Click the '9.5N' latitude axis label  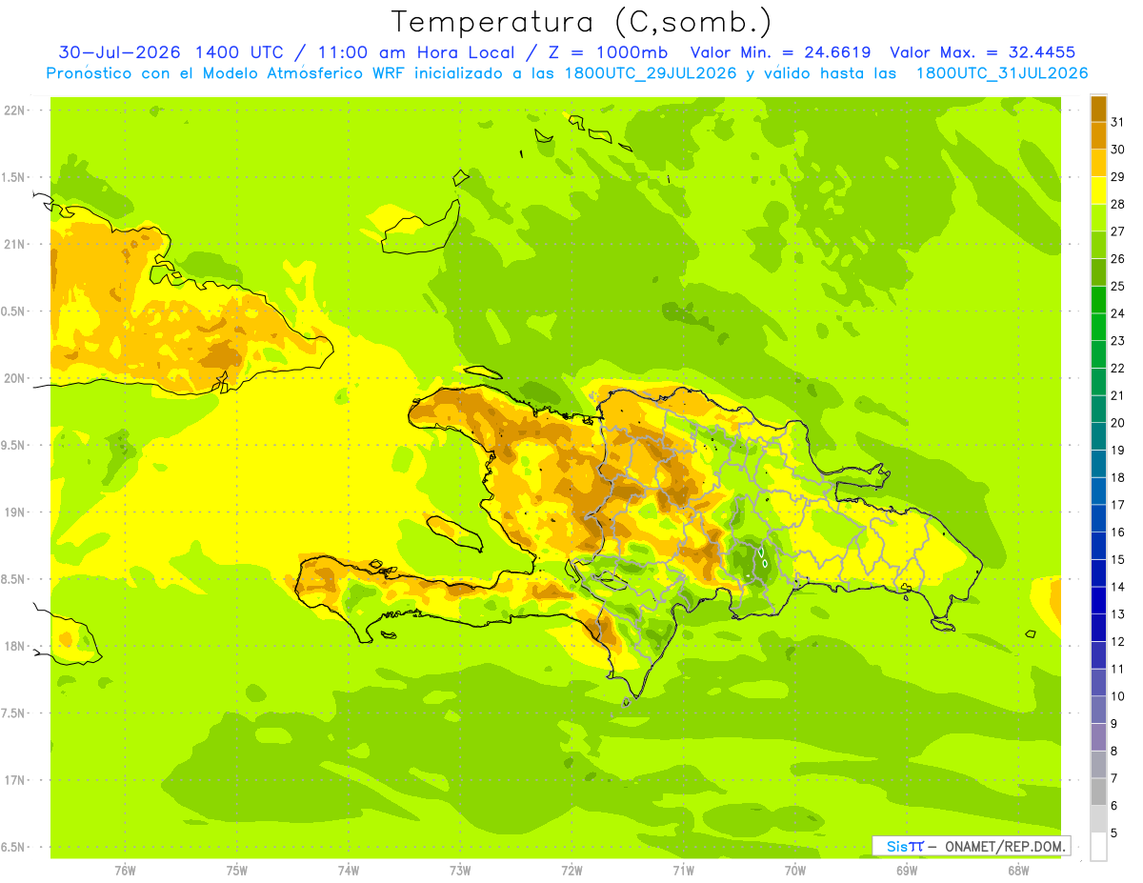click(13, 445)
